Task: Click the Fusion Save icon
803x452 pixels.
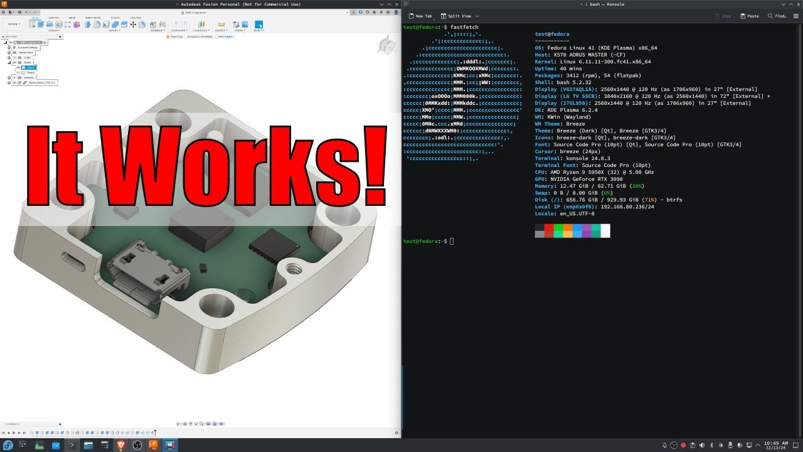Action: coord(19,12)
